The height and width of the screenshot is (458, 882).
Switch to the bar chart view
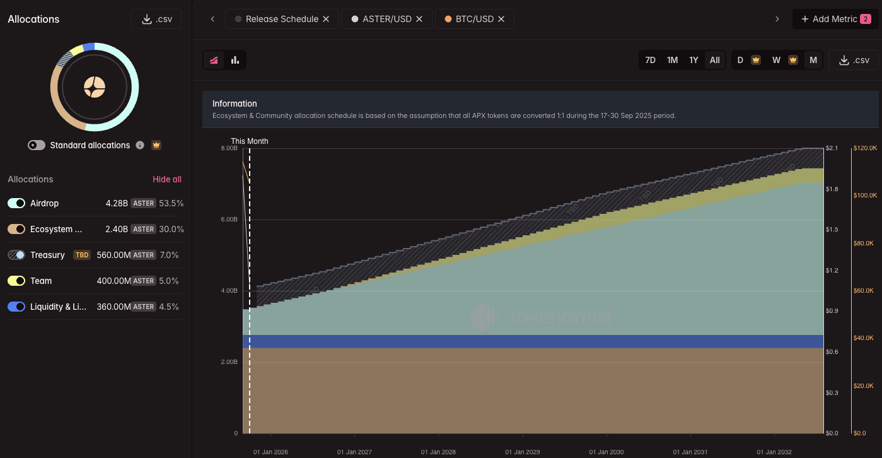click(235, 60)
